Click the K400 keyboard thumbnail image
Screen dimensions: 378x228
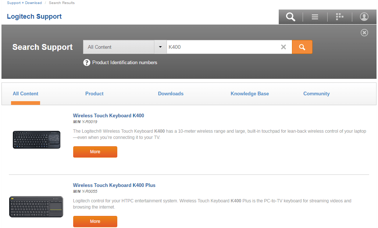pyautogui.click(x=36, y=140)
